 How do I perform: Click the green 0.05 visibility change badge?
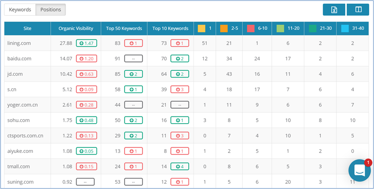86,151
